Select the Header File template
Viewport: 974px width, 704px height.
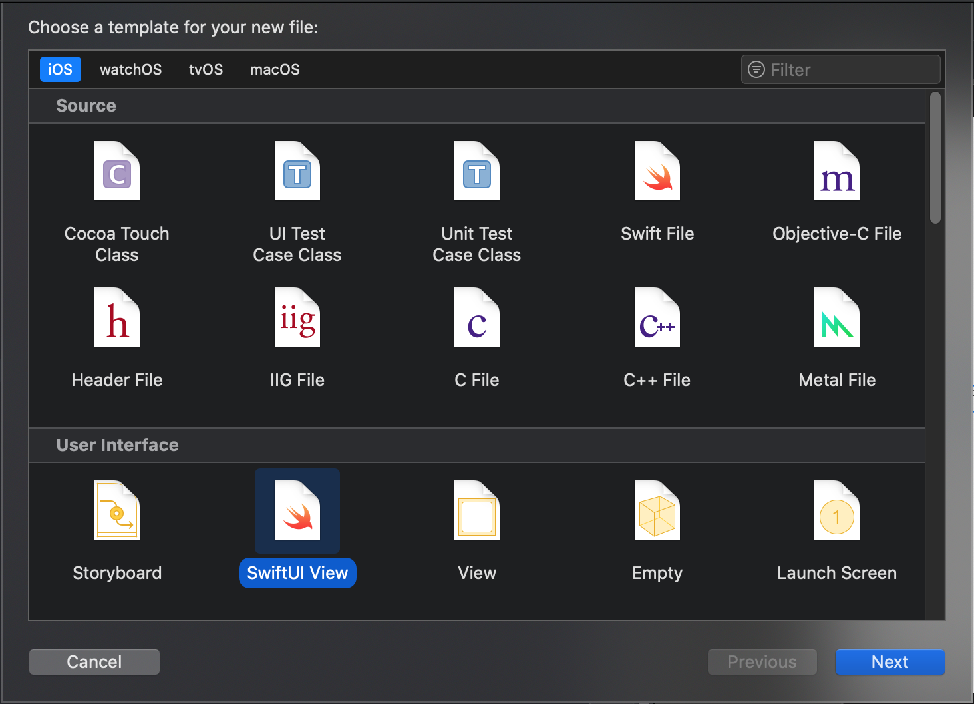117,318
